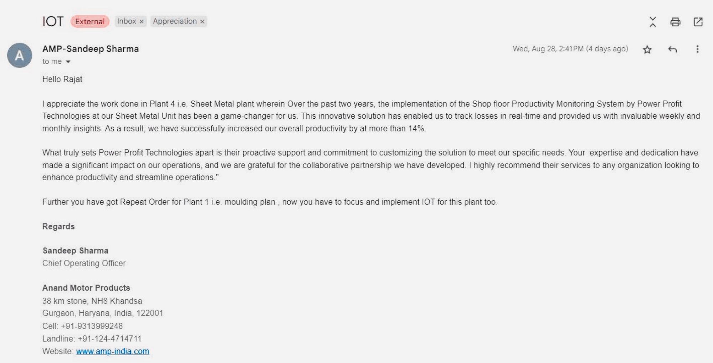Reply to Sandeep Sharma's email
This screenshot has width=713, height=363.
[x=672, y=50]
